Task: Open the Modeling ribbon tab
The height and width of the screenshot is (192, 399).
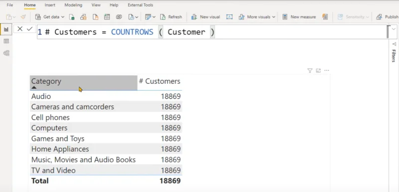Action: (x=73, y=5)
